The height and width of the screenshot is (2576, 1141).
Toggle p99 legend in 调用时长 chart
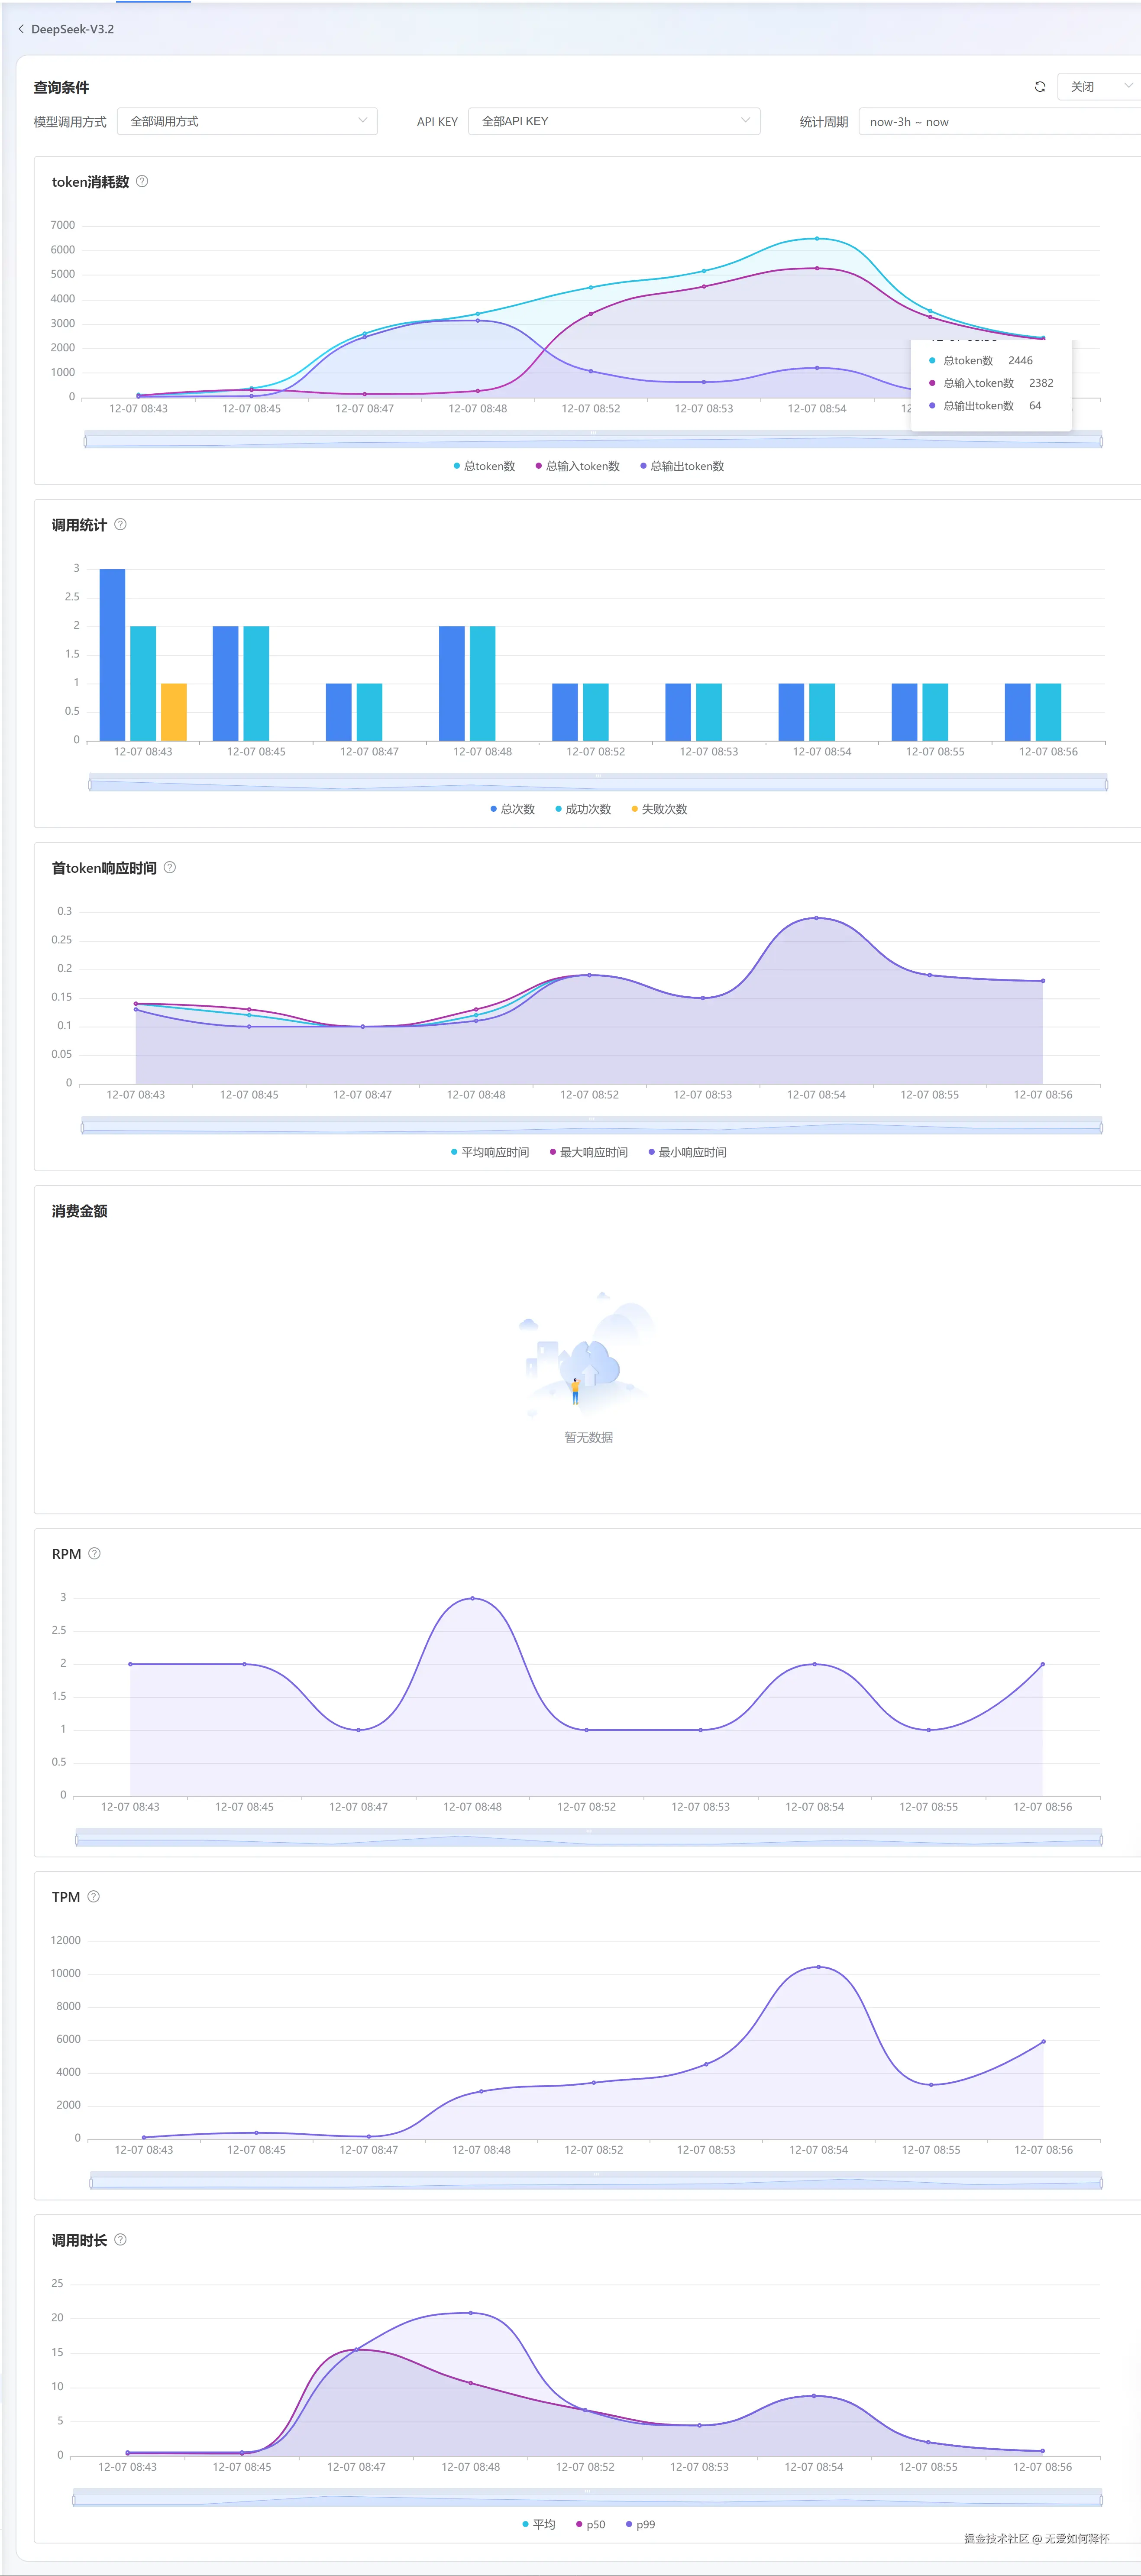tap(640, 2524)
